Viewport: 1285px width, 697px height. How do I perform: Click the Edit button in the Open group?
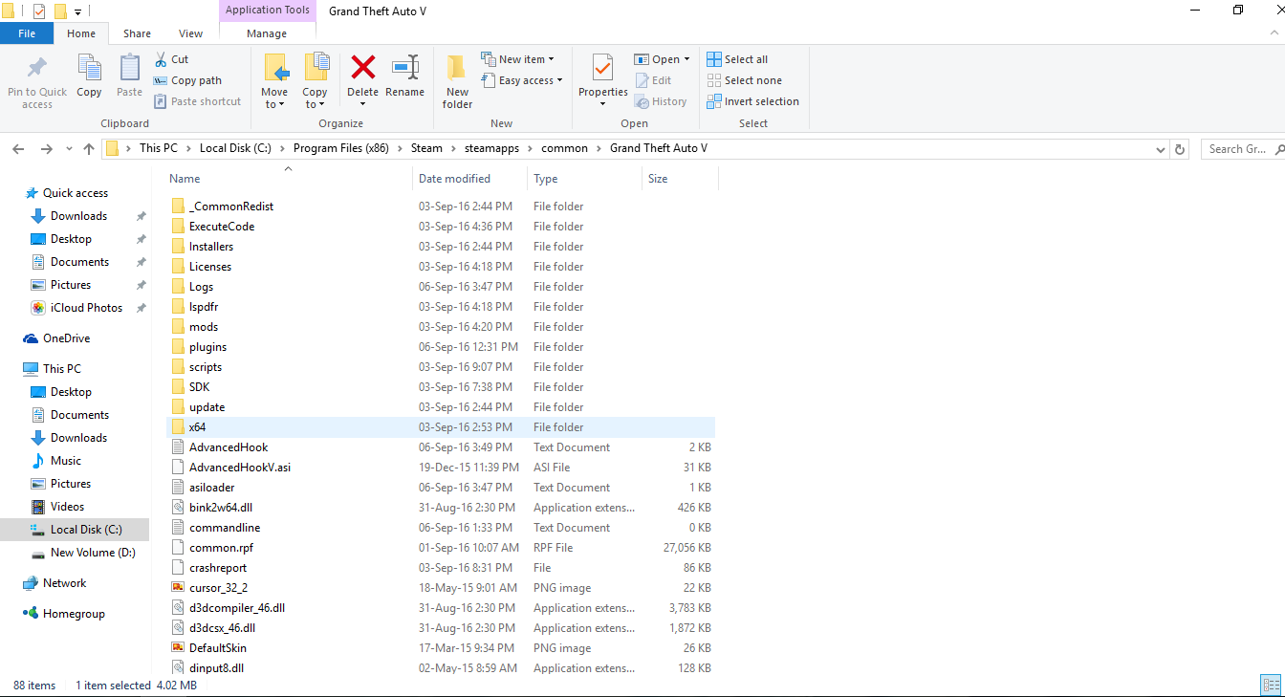pyautogui.click(x=653, y=80)
